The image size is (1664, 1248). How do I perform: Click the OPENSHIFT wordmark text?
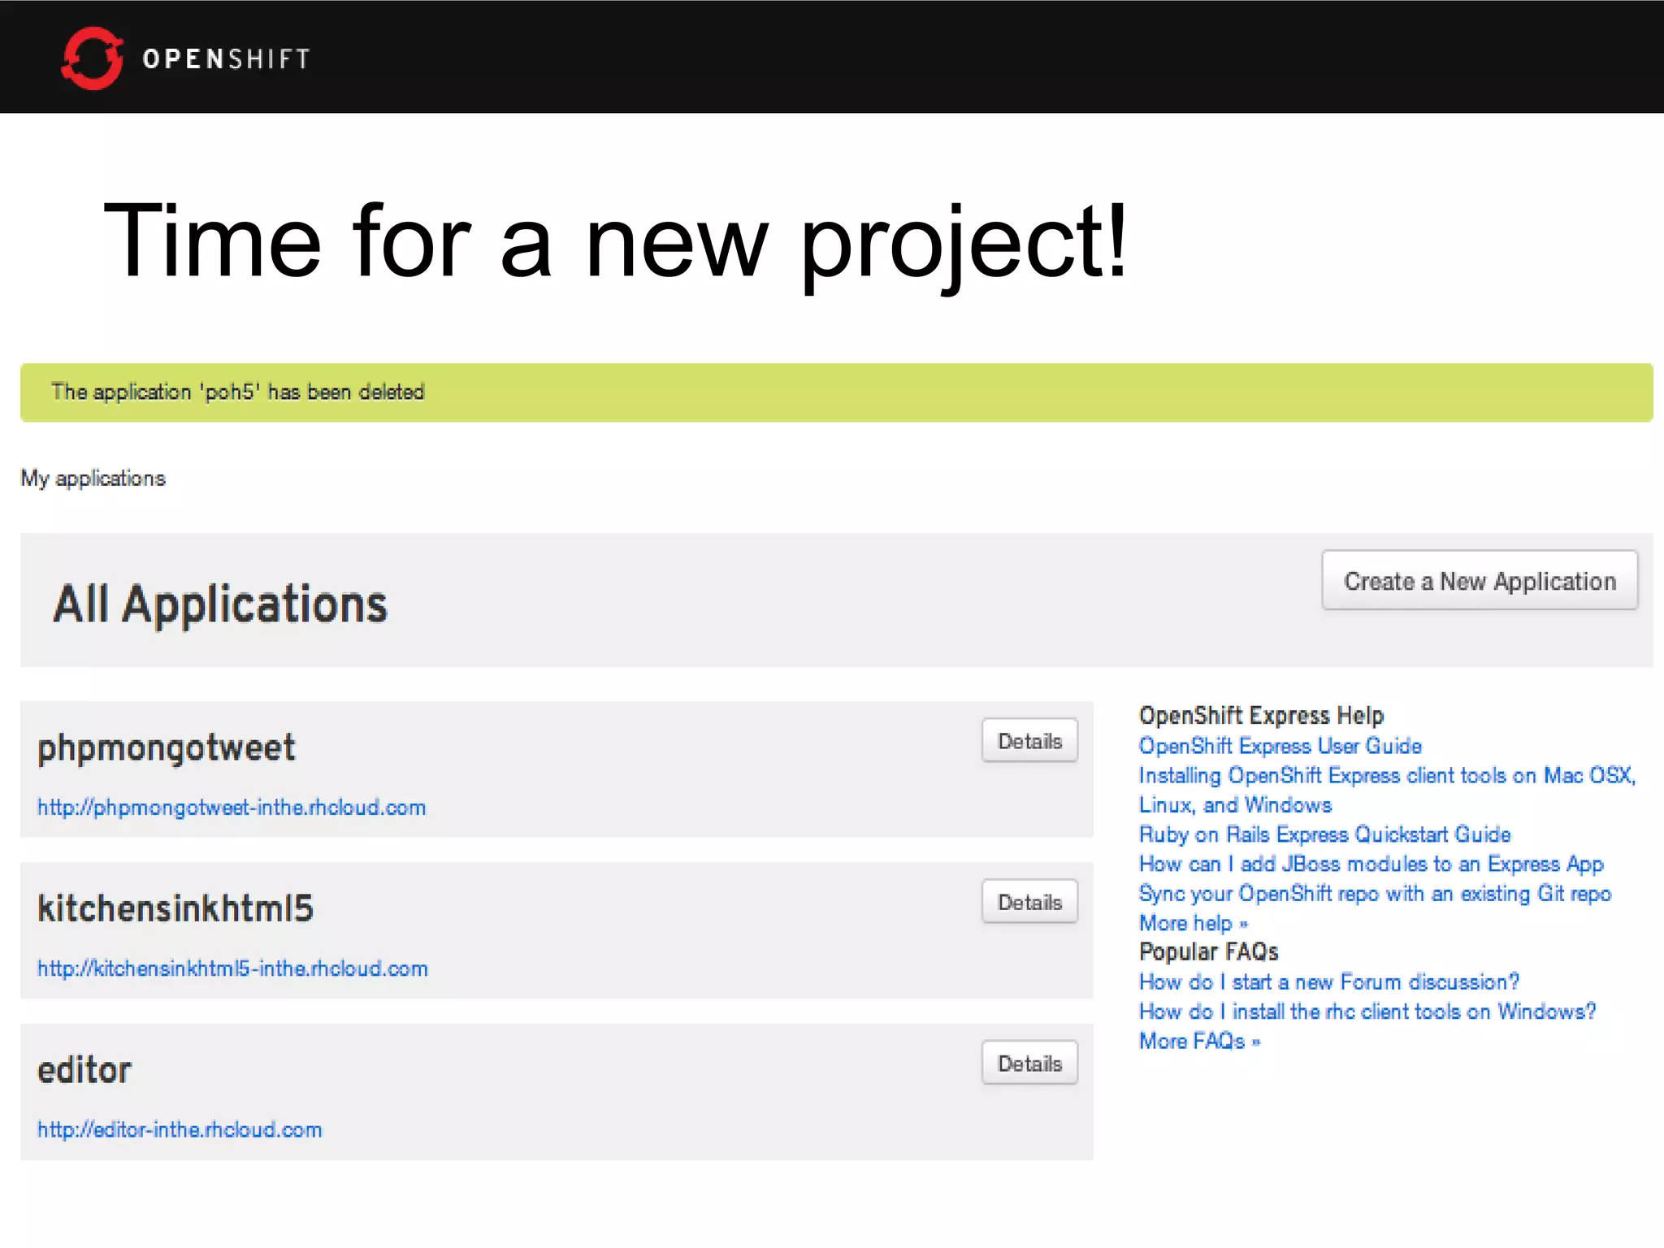(227, 58)
